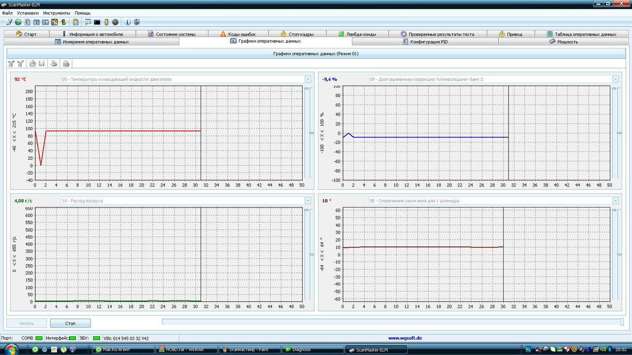Open the Windows Start orb
The width and height of the screenshot is (632, 355).
11,350
